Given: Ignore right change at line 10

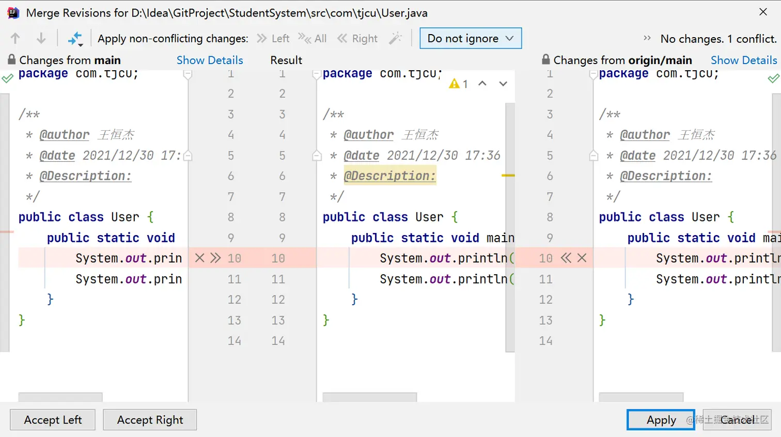Looking at the screenshot, I should (582, 258).
